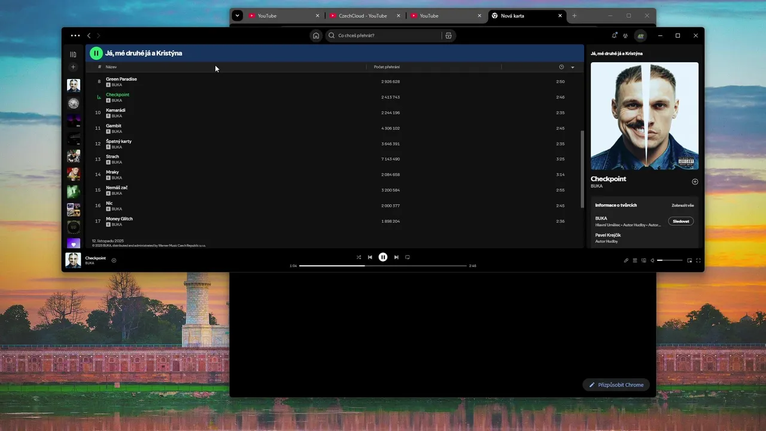Close the Nová karta tab
766x431 pixels.
(560, 16)
